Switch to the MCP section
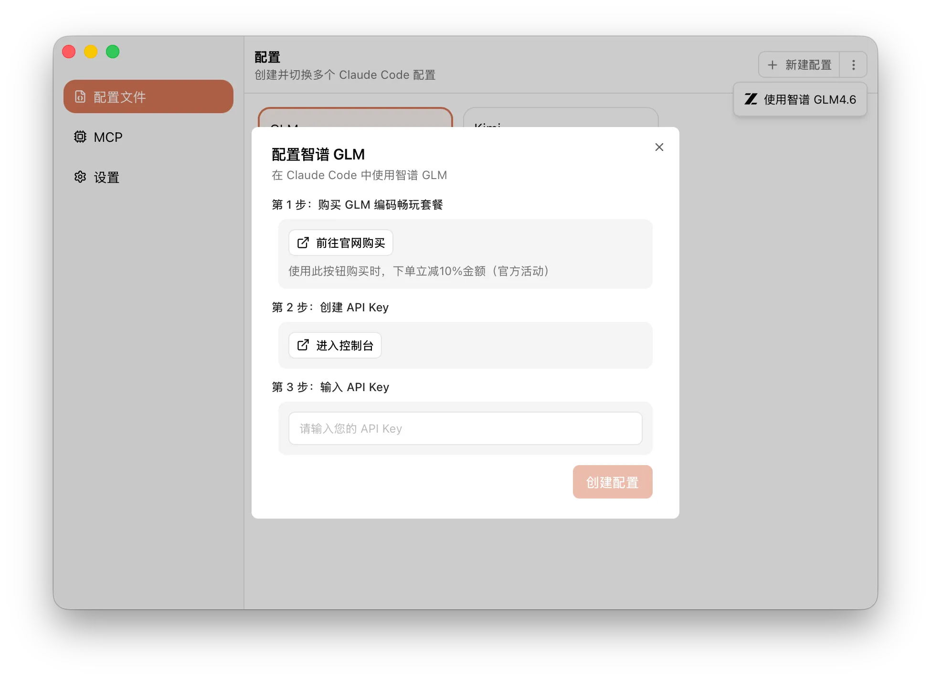931x680 pixels. pyautogui.click(x=108, y=137)
